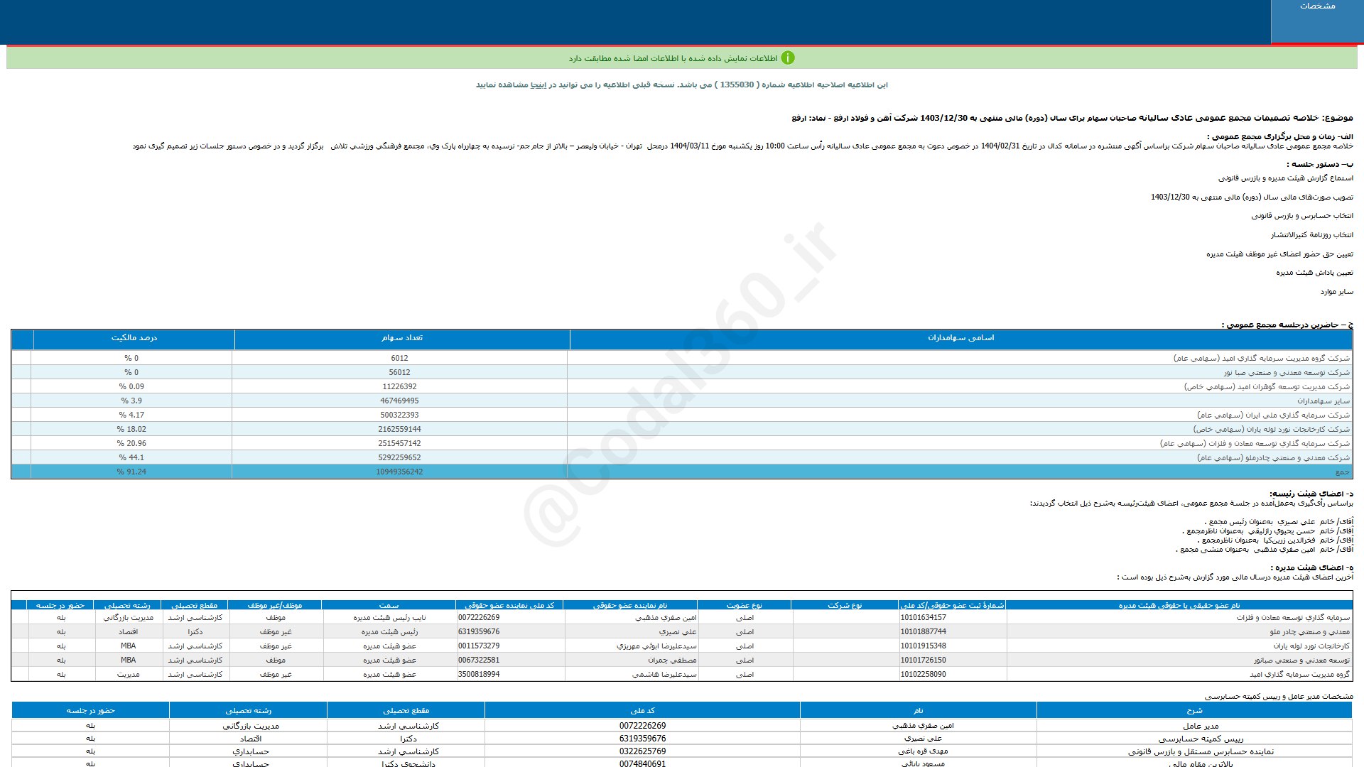Click agenda item 'تعيين پاداش هيئت مديره'

(1314, 273)
